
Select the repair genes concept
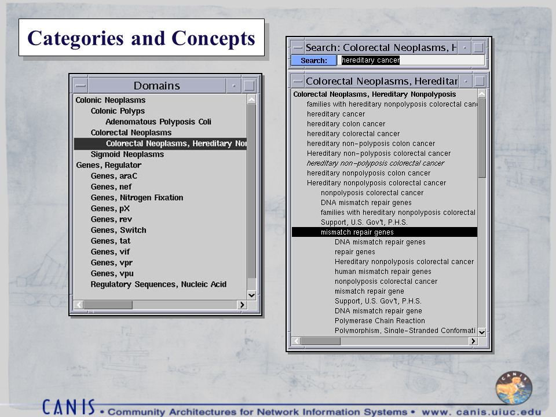(x=354, y=252)
